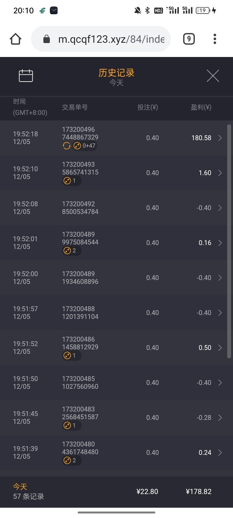Expand the 19:51:39 record chevron

[x=220, y=453]
